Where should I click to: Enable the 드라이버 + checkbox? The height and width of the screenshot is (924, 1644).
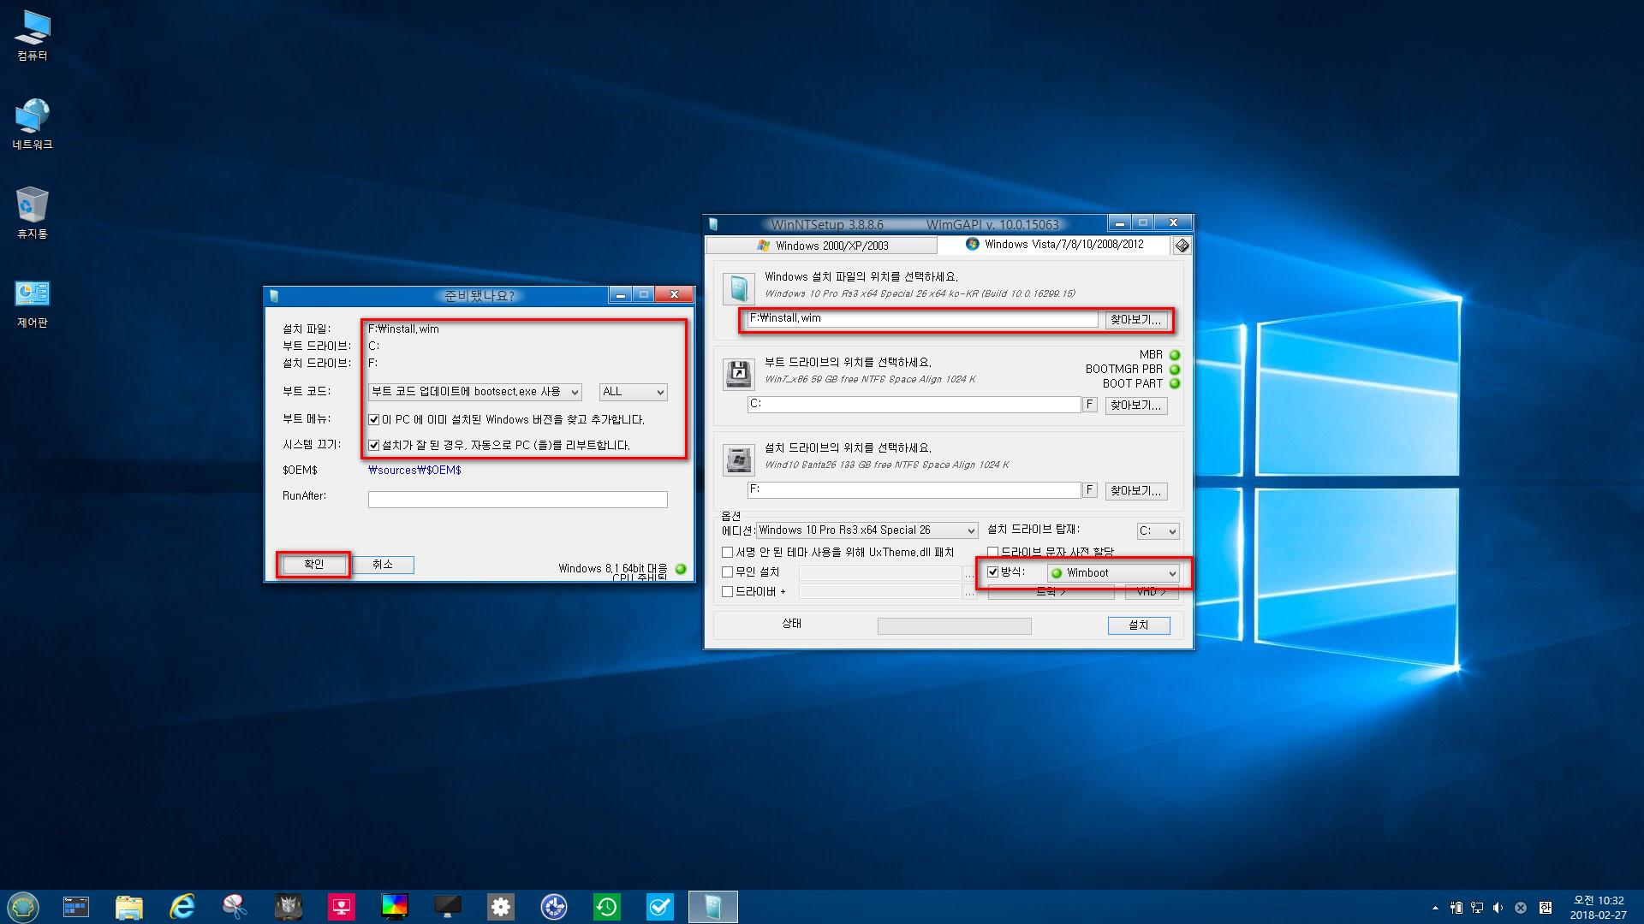(727, 592)
